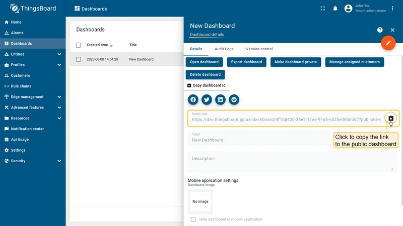Image resolution: width=403 pixels, height=226 pixels.
Task: Open Rule chains in sidebar
Action: click(x=33, y=86)
